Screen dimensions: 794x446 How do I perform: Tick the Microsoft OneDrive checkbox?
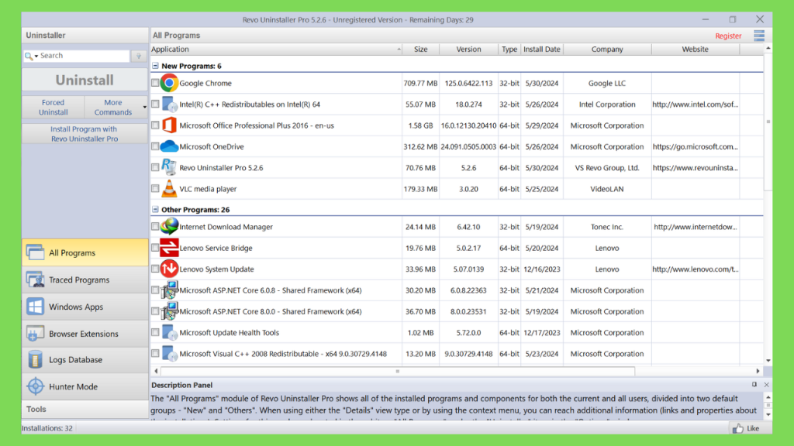click(x=155, y=146)
